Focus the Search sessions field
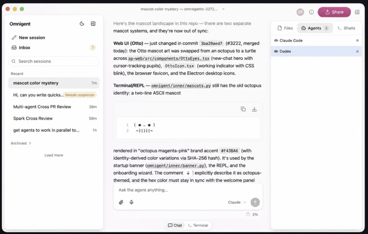This screenshot has height=234, width=368. 54,61
